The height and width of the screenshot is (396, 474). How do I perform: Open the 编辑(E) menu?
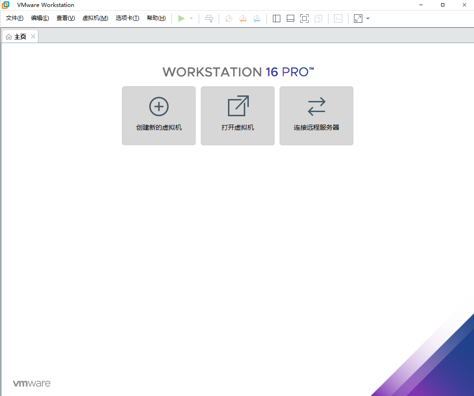[x=40, y=18]
